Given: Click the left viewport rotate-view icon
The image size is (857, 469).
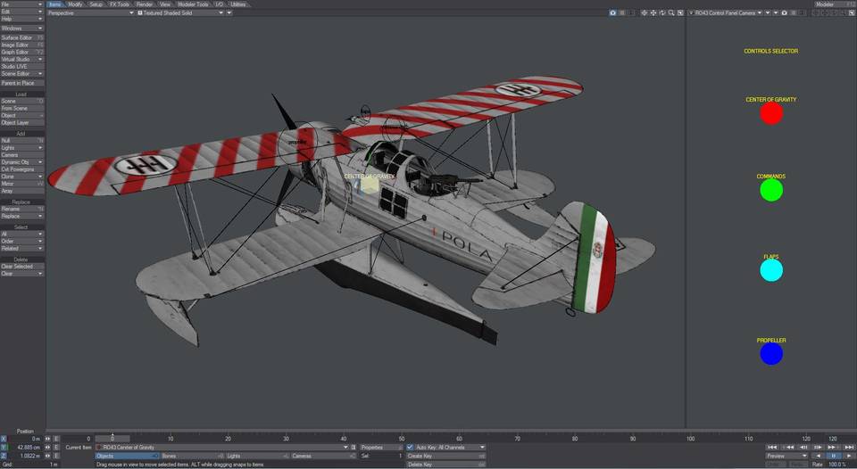Looking at the screenshot, I should [661, 12].
